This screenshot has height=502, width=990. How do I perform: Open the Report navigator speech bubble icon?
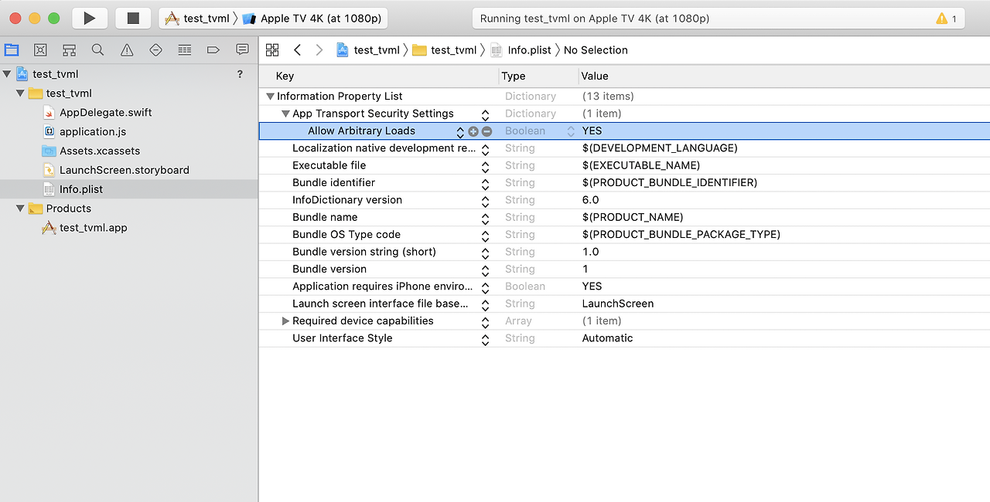click(242, 50)
